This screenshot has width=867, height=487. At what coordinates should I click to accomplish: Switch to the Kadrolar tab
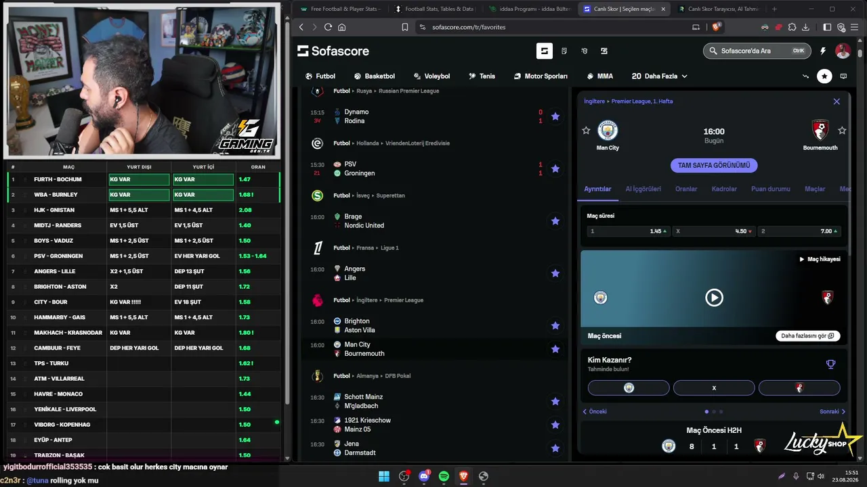(724, 189)
